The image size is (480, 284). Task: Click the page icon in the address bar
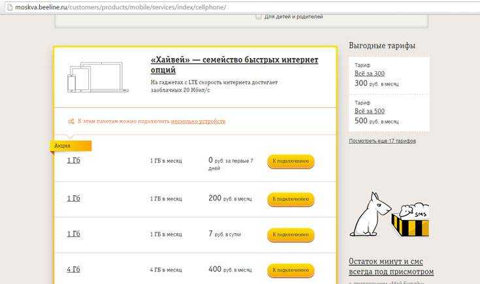pyautogui.click(x=10, y=7)
